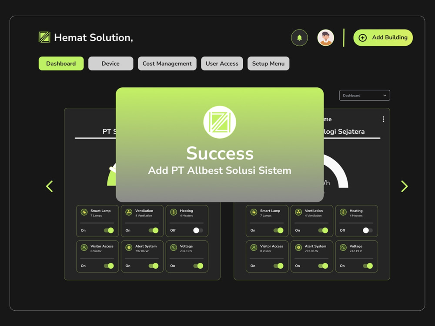
Task: Go to next building with right arrow
Action: pyautogui.click(x=405, y=186)
